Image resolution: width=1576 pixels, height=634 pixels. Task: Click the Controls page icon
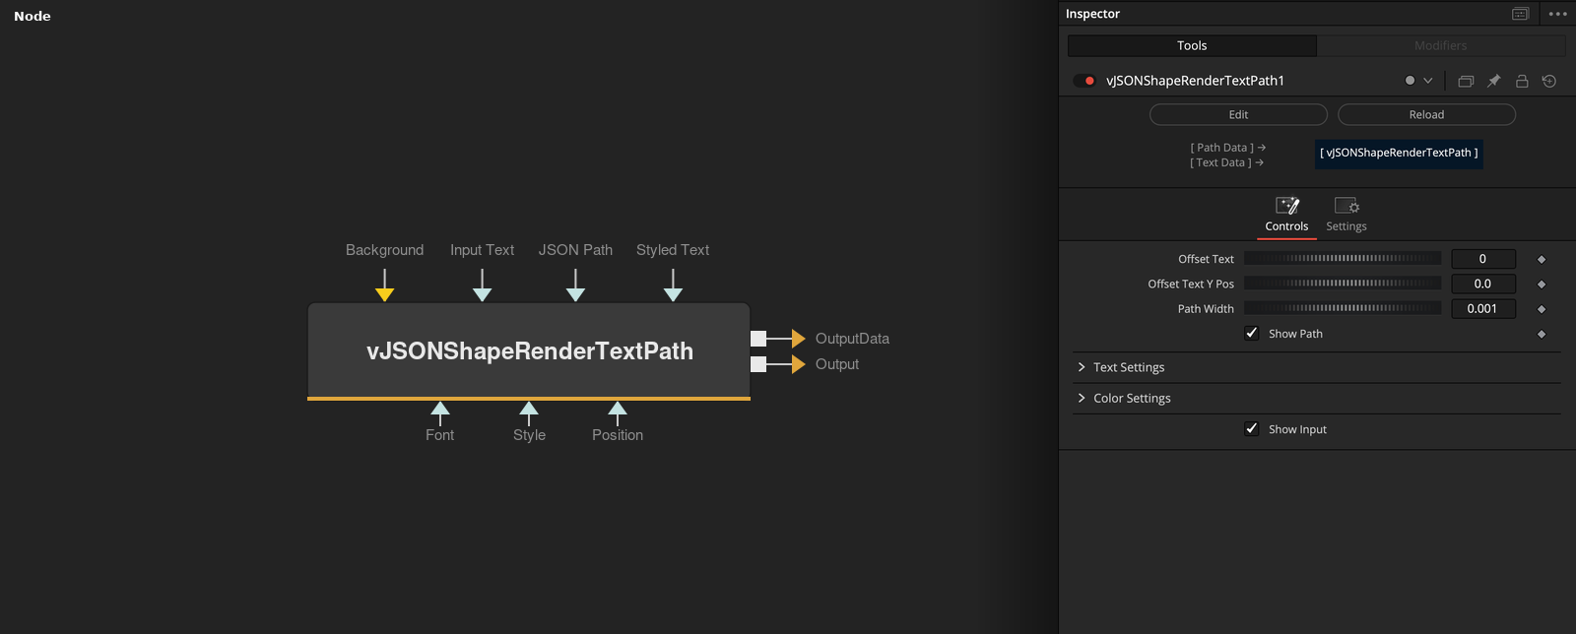[1287, 205]
